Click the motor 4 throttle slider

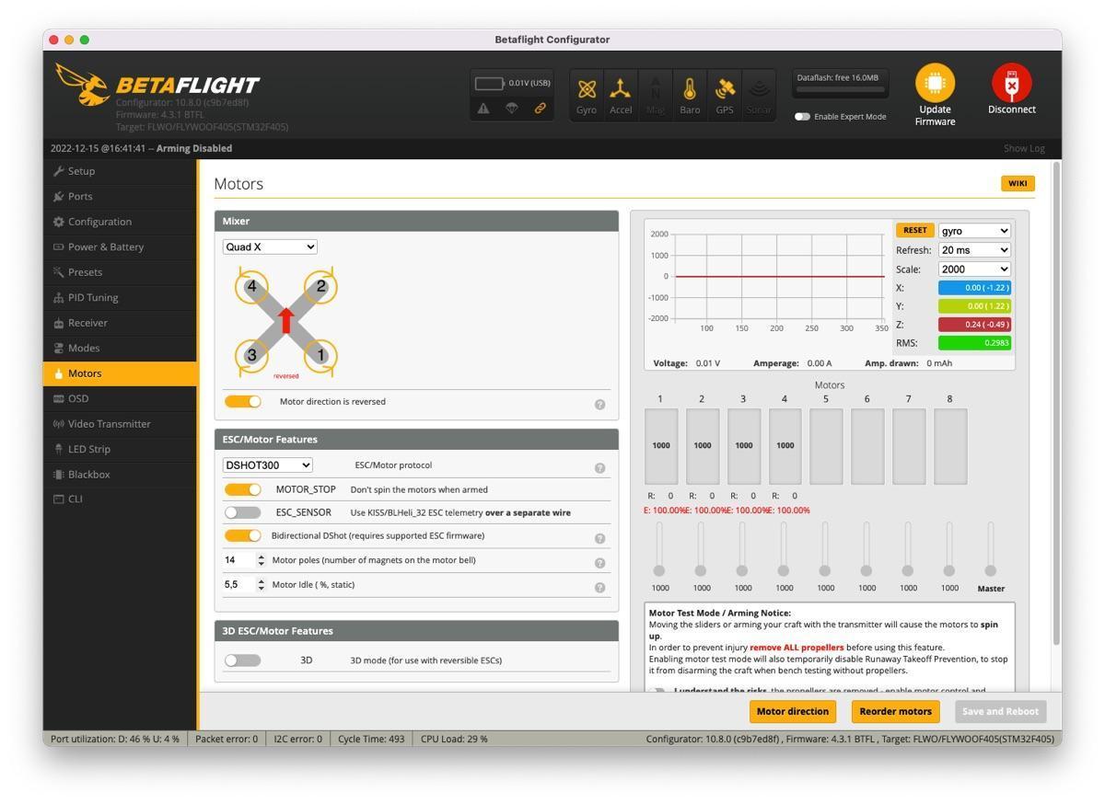[x=783, y=549]
